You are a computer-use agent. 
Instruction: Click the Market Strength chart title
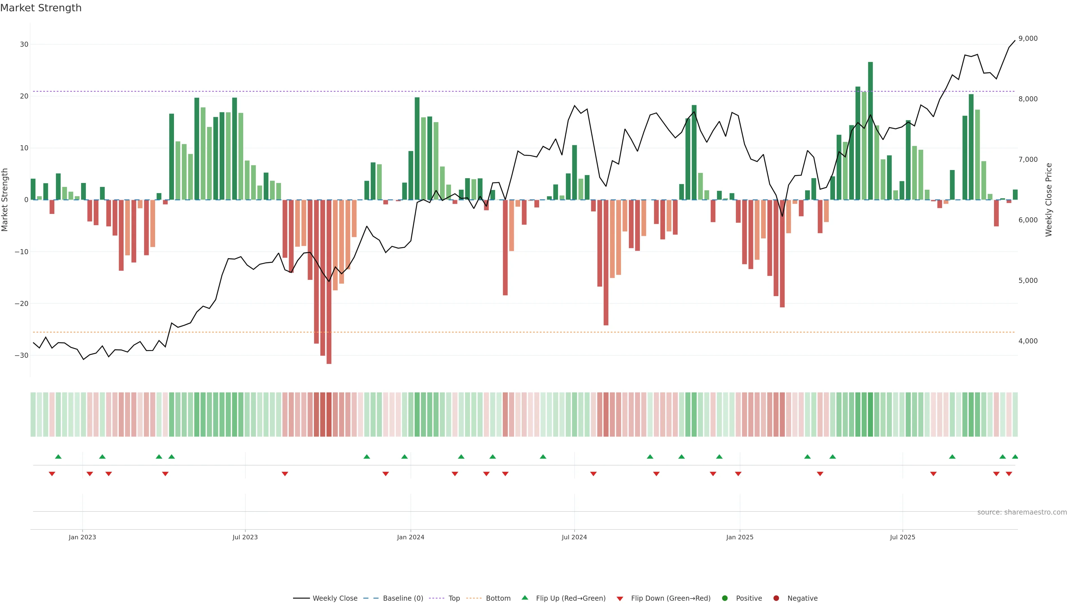point(41,8)
